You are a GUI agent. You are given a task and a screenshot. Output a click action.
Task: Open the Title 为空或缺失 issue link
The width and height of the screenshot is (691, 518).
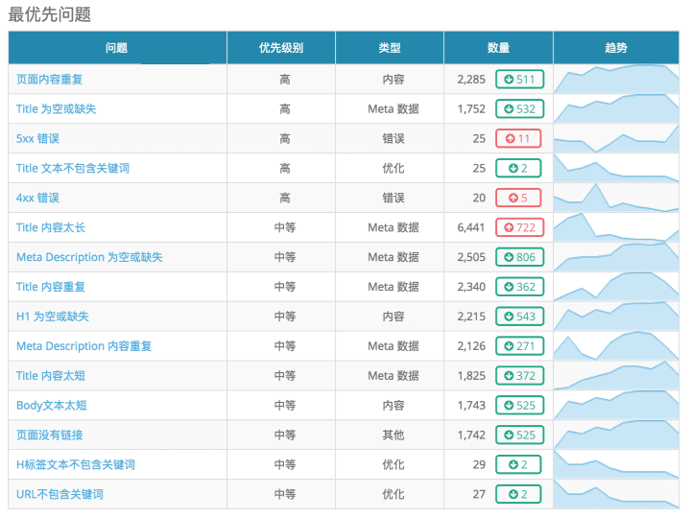(56, 108)
